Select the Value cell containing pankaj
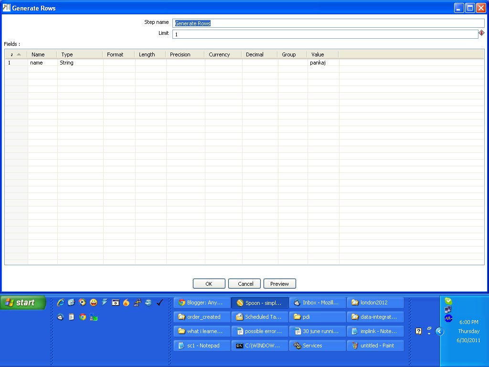The image size is (489, 367). (321, 63)
